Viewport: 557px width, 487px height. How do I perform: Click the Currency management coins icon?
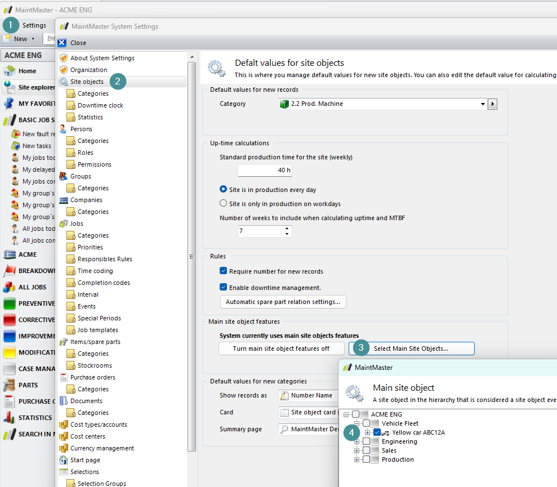[x=64, y=448]
